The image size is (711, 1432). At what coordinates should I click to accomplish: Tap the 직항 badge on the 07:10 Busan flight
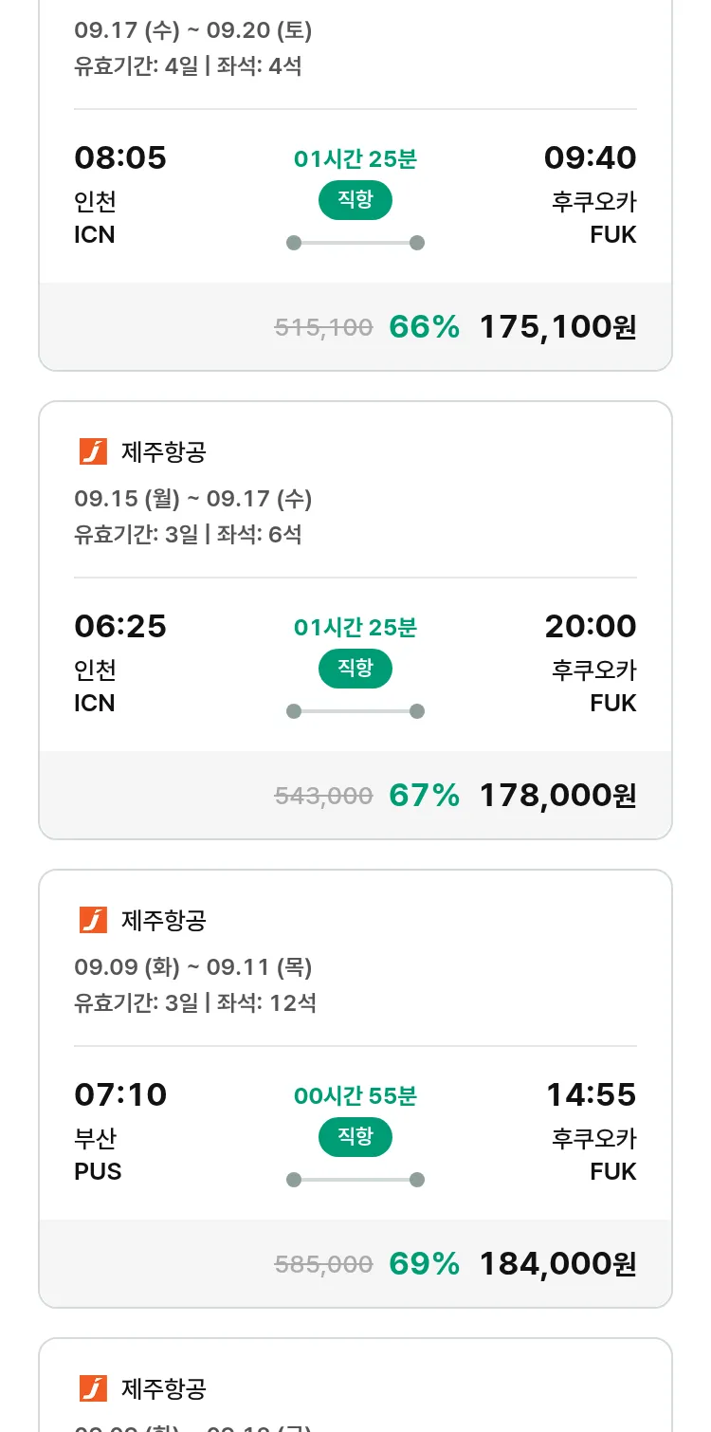click(x=355, y=1137)
